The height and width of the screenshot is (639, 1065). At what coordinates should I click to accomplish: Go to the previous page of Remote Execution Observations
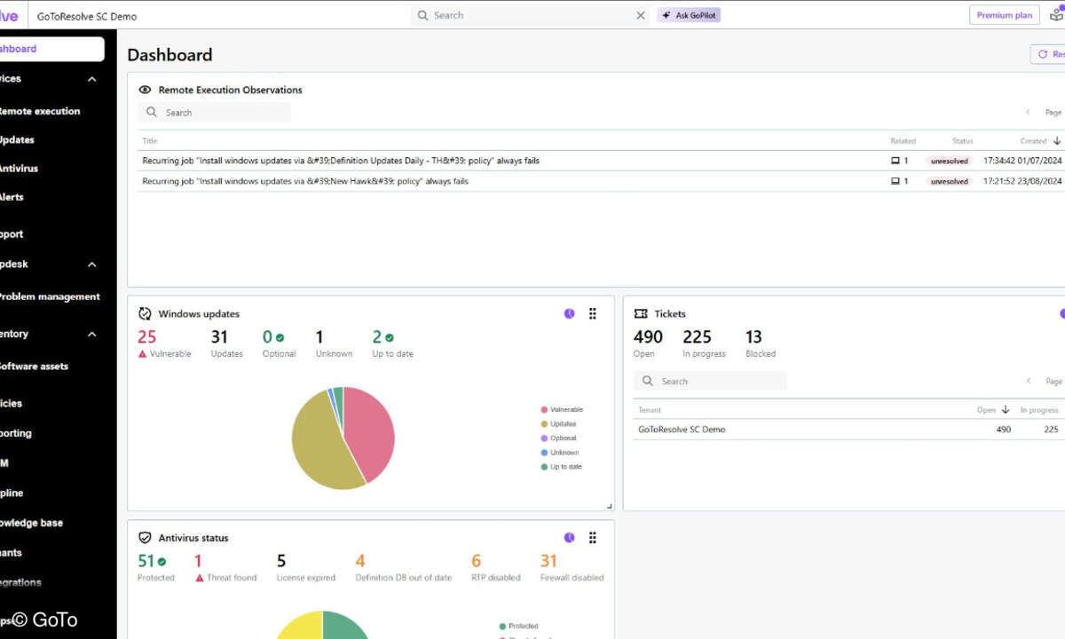1028,113
